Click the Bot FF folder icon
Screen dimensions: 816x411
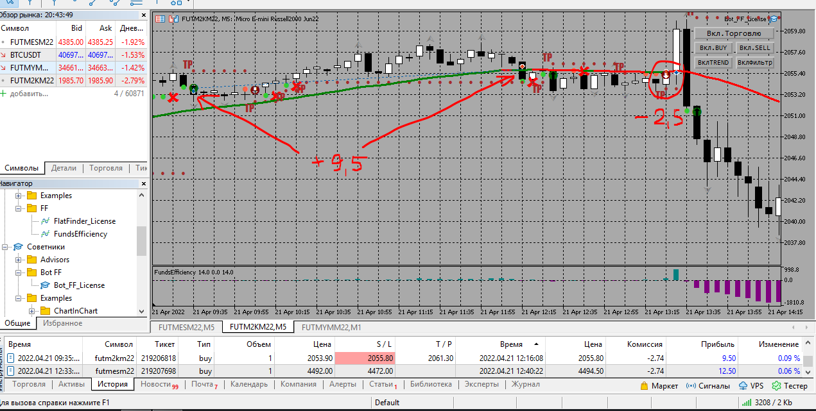(31, 273)
